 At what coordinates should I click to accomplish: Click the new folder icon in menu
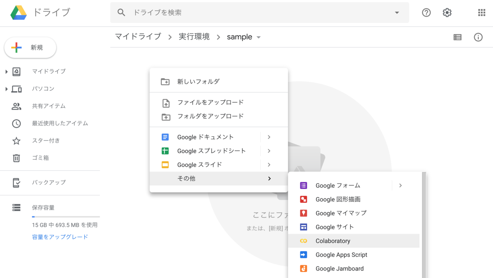(x=165, y=82)
